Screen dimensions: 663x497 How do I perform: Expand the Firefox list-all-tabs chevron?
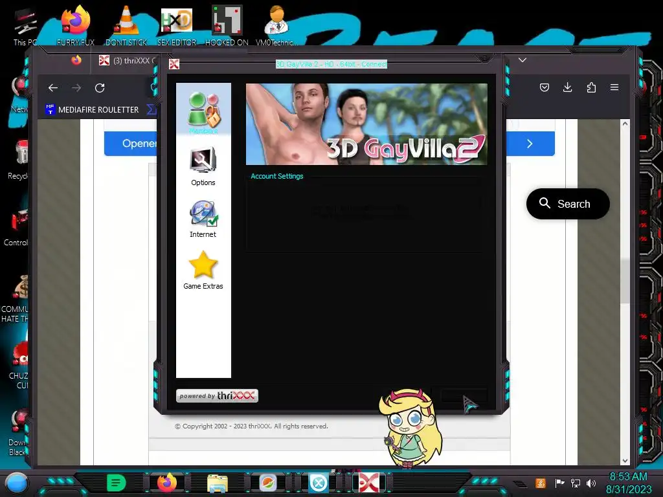click(x=523, y=60)
